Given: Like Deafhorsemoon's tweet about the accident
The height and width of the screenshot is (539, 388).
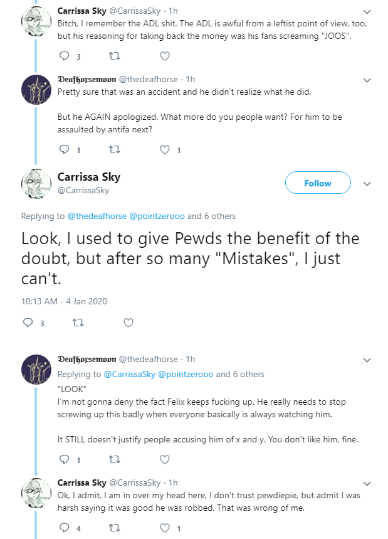Looking at the screenshot, I should coord(165,149).
